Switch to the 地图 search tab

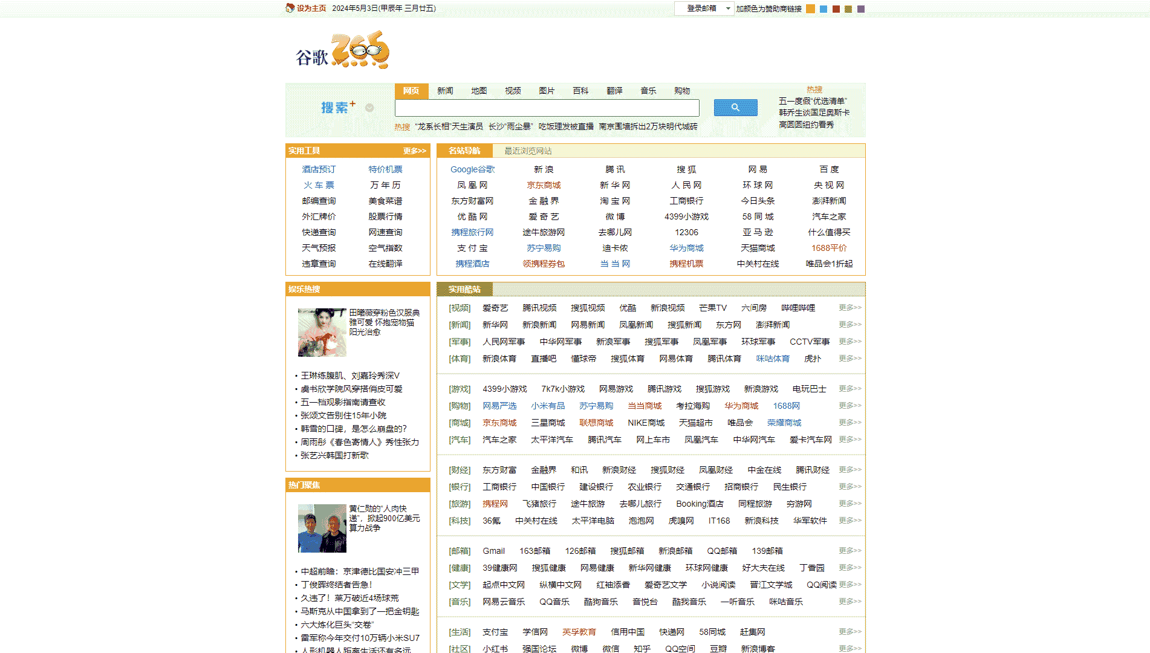479,91
